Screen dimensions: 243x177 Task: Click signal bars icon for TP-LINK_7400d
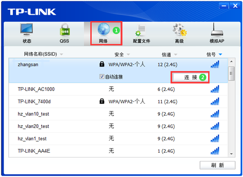coord(215,101)
